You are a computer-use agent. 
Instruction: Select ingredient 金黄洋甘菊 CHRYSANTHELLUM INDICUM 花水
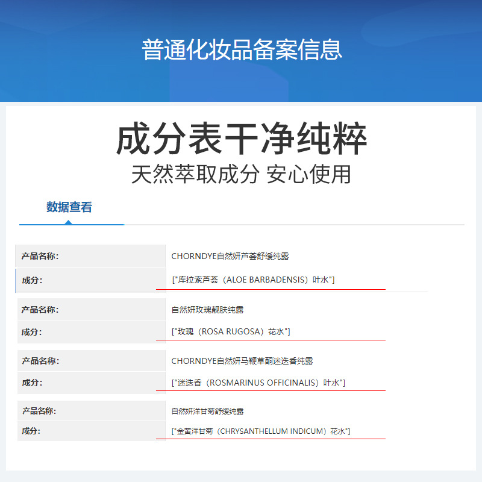point(261,431)
